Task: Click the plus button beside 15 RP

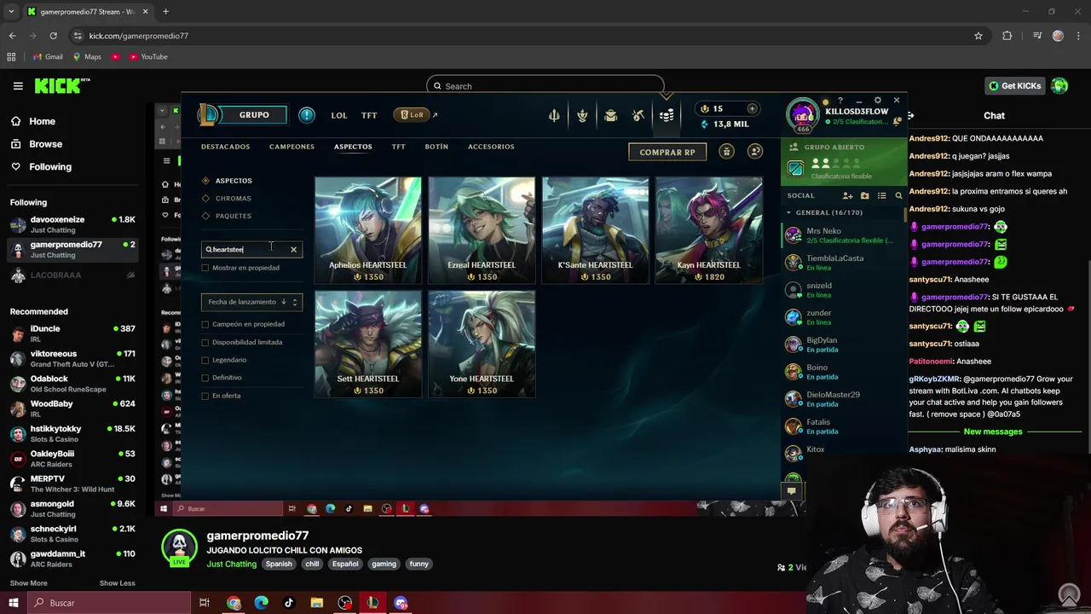Action: click(x=752, y=108)
